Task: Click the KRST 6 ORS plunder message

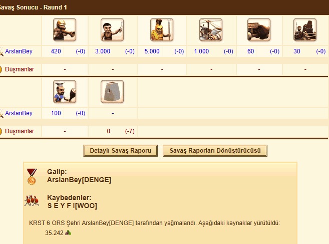Action: click(154, 223)
